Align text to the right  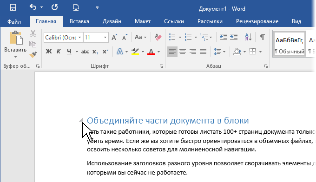tap(193, 52)
